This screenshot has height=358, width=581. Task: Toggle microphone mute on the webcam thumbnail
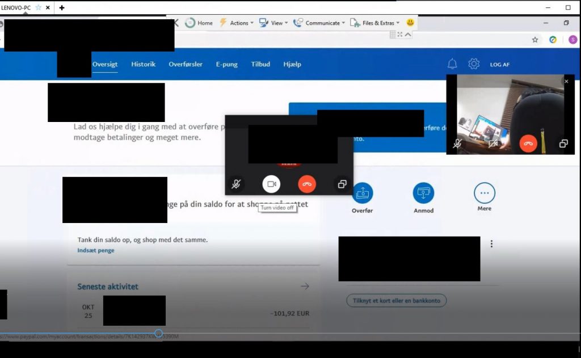[457, 144]
